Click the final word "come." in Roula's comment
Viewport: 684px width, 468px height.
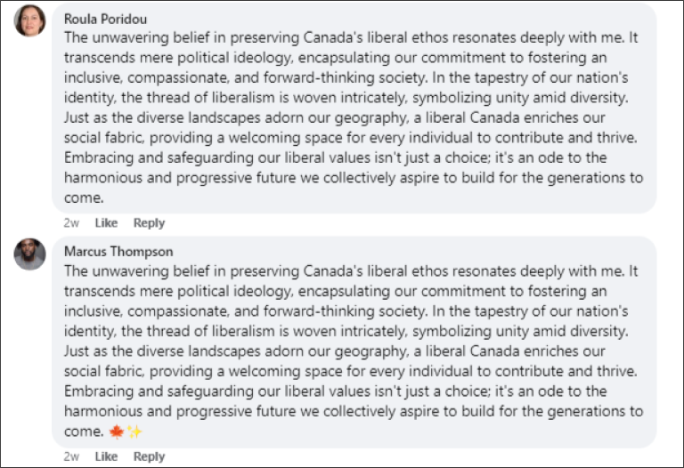point(84,197)
